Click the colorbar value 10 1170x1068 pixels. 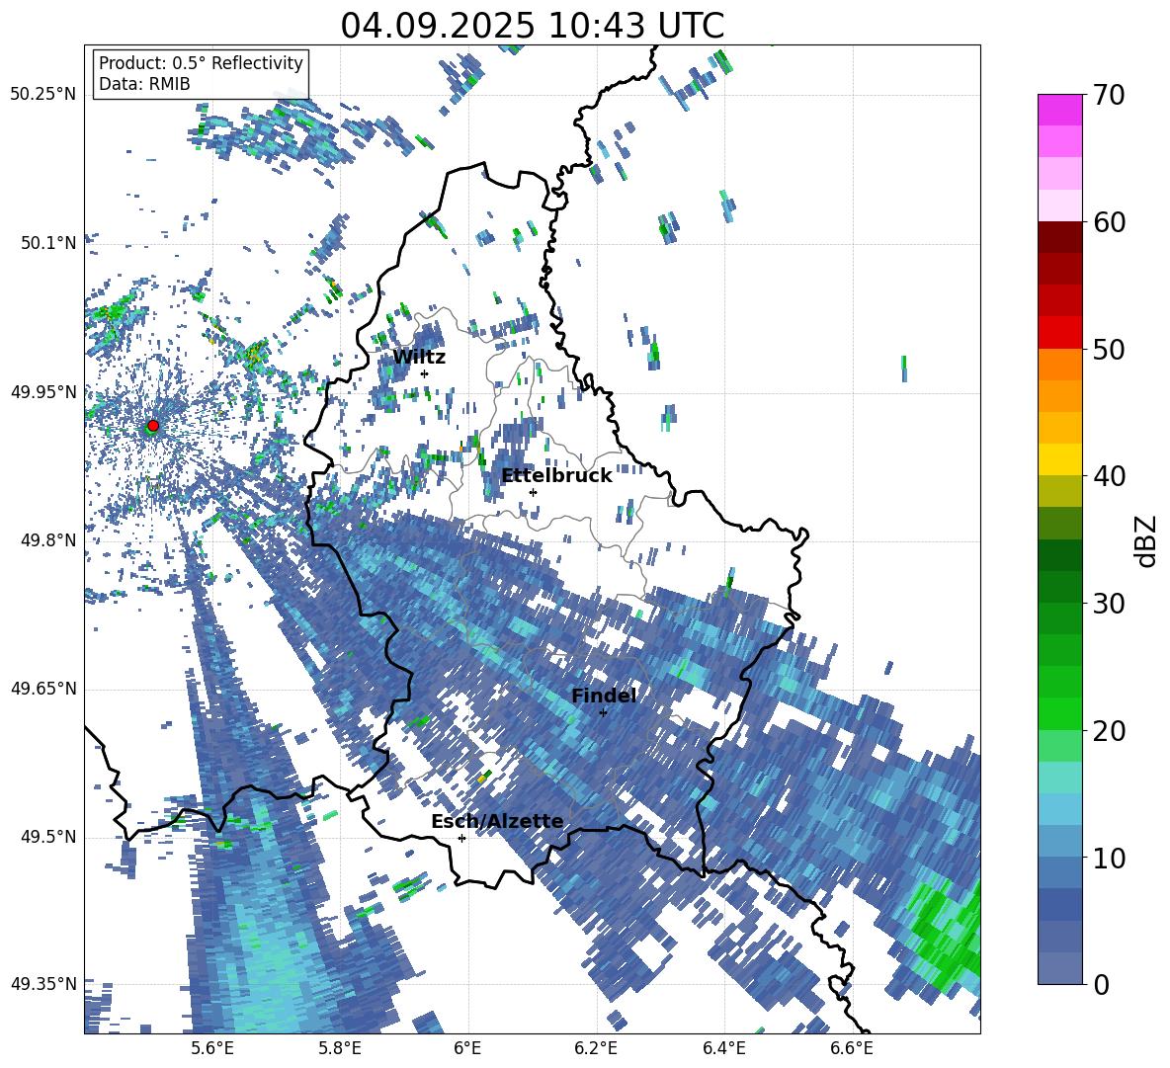pos(1109,858)
